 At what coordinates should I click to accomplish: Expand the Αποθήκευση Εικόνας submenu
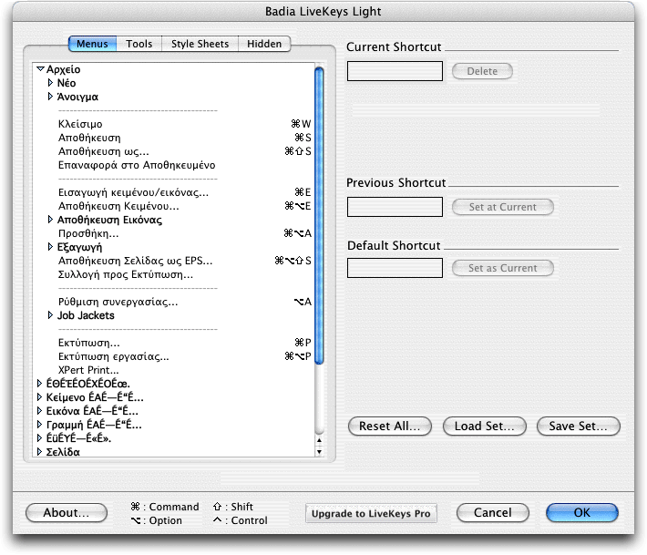(50, 220)
